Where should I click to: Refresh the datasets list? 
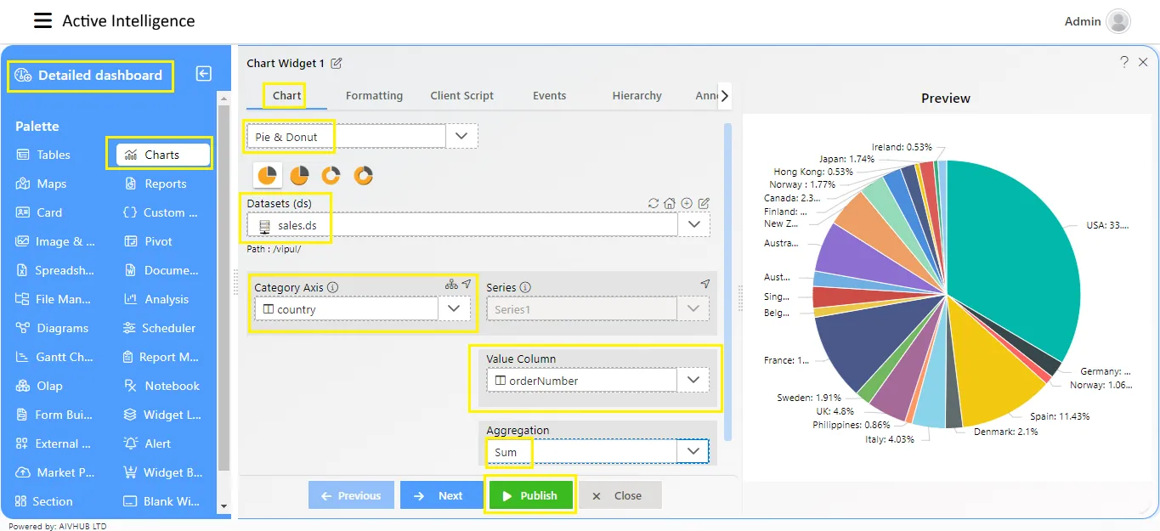(653, 203)
